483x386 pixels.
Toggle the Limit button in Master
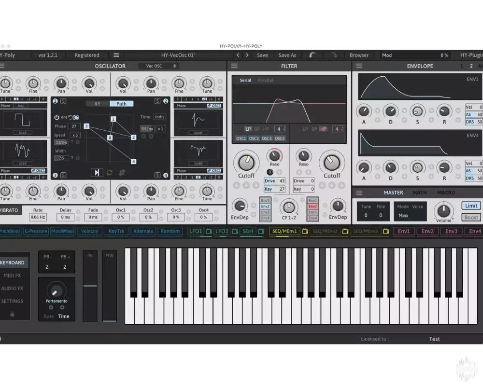pos(471,206)
